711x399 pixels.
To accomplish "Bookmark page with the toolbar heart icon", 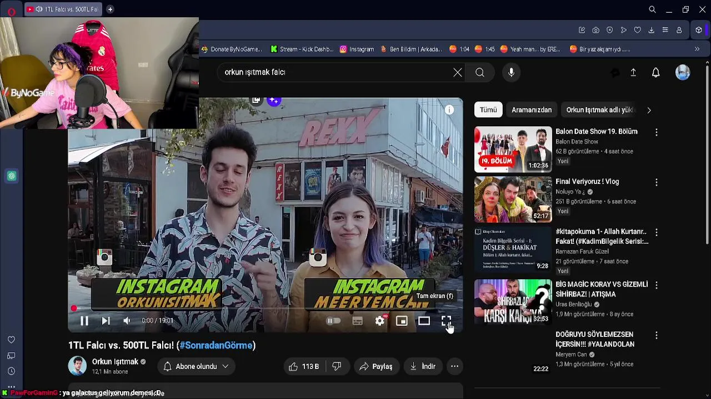I will point(637,30).
